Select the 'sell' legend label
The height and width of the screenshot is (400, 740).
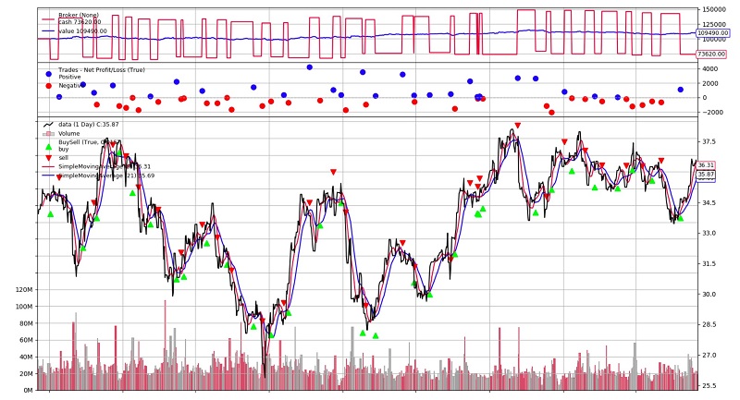pyautogui.click(x=63, y=158)
